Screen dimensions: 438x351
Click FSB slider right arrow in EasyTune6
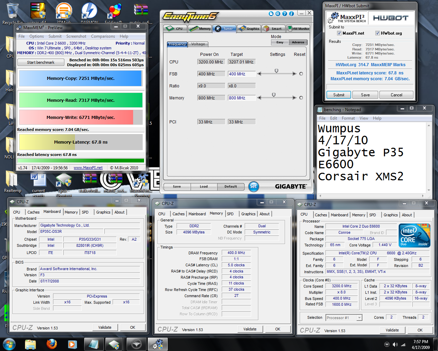(x=294, y=74)
